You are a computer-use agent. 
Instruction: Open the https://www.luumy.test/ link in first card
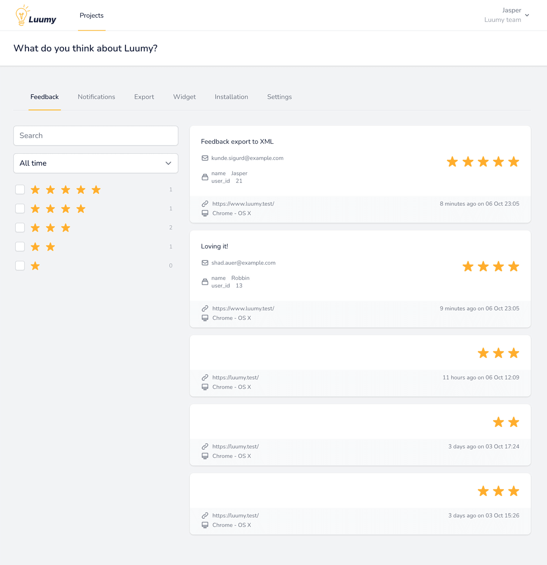(243, 204)
